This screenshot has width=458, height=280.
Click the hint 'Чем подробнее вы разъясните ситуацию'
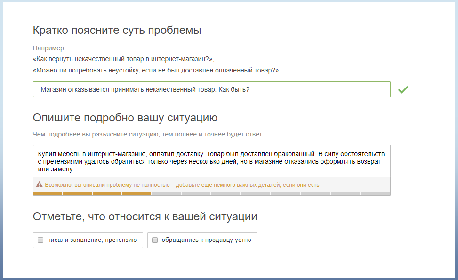tap(148, 135)
